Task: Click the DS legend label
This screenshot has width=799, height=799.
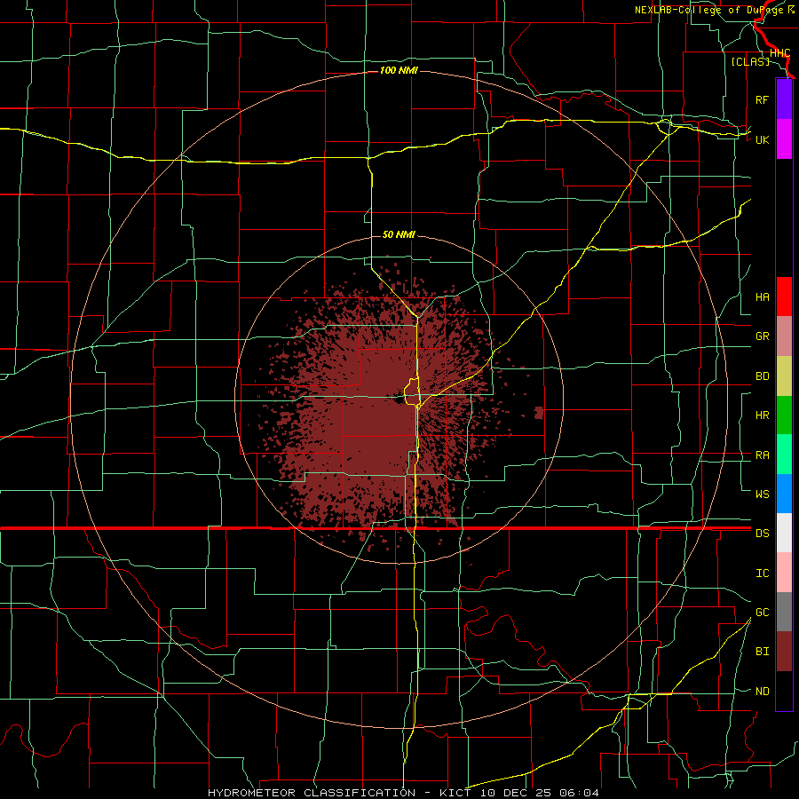Action: pos(762,534)
